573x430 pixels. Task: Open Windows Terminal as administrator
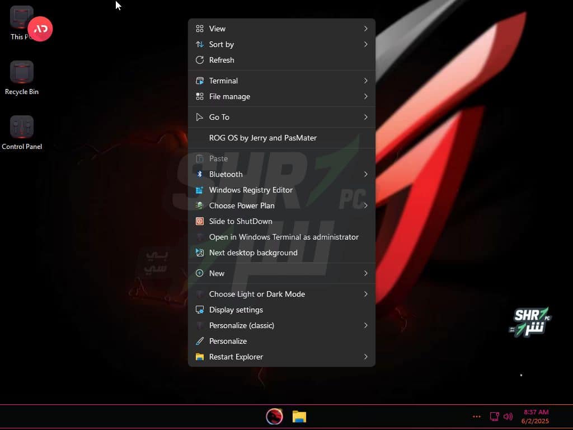[283, 237]
